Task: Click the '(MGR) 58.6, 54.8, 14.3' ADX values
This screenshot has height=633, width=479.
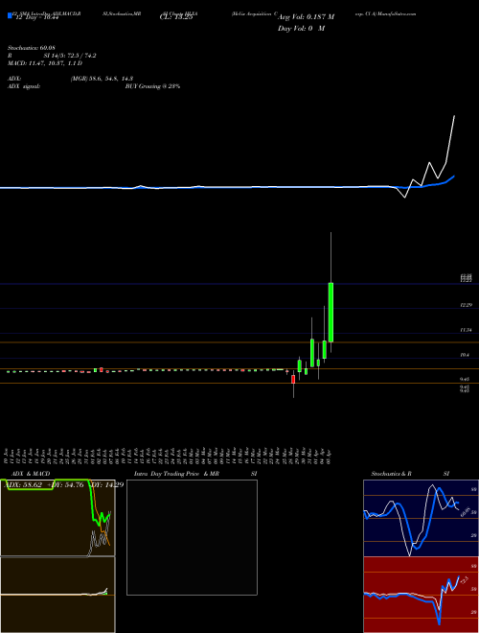Action: tap(102, 79)
